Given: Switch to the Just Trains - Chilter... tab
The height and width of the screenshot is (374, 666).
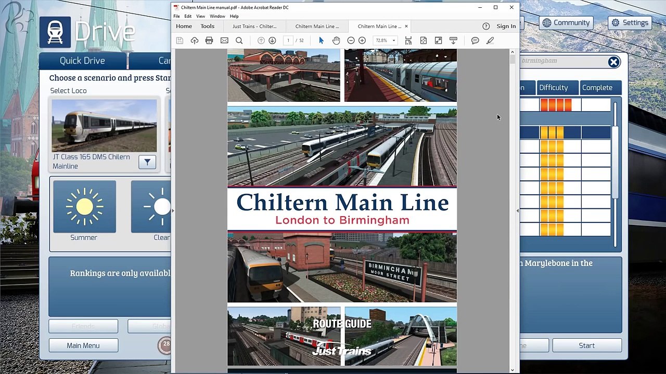Looking at the screenshot, I should tap(254, 26).
